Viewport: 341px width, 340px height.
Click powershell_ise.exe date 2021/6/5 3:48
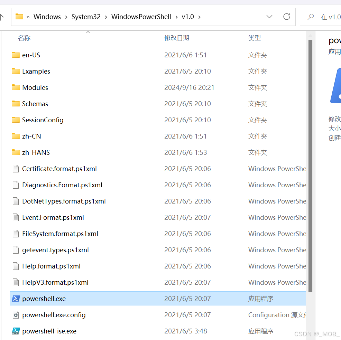[185, 331]
